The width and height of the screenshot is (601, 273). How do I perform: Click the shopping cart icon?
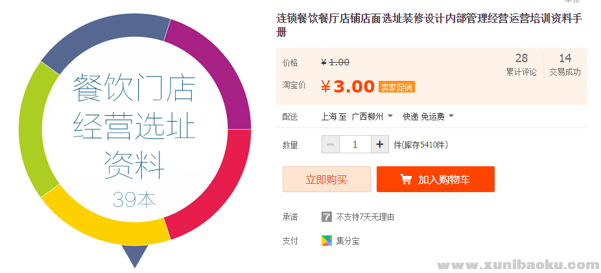(x=406, y=179)
